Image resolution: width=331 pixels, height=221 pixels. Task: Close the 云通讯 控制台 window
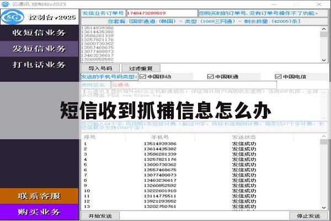(319, 4)
